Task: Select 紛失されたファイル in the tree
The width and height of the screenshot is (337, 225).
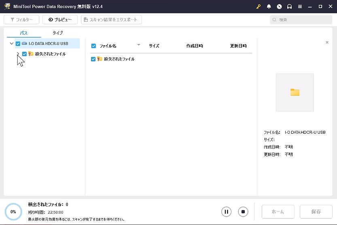Action: click(x=50, y=54)
